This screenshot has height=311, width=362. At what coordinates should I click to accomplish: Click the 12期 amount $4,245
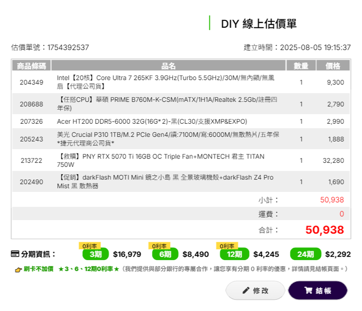[x=266, y=254]
